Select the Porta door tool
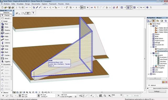This screenshot has height=100, width=168. tap(6, 27)
